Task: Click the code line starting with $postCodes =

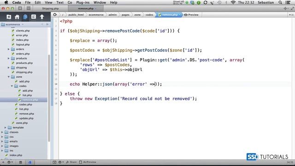Action: point(136,50)
